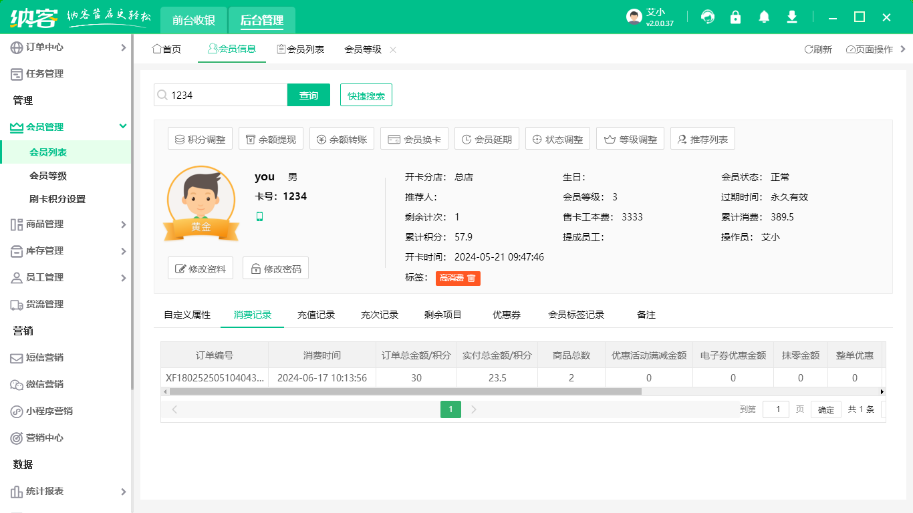Click the user avatar 艾小
This screenshot has height=513, width=913.
click(634, 17)
